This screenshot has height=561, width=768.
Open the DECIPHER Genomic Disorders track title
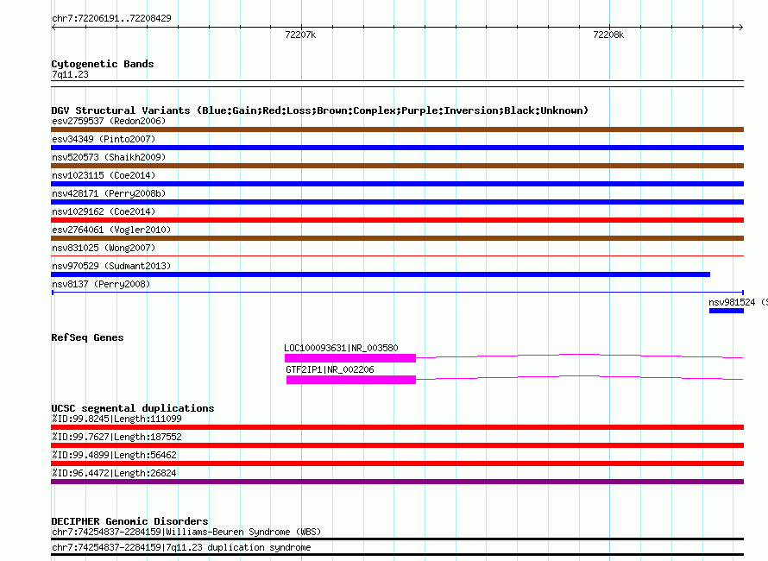coord(129,521)
